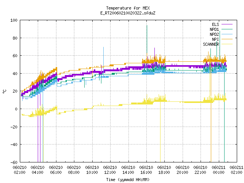Click the yellow SCANNER dropout line near 17:30
The image size is (244, 183).
pyautogui.click(x=160, y=132)
